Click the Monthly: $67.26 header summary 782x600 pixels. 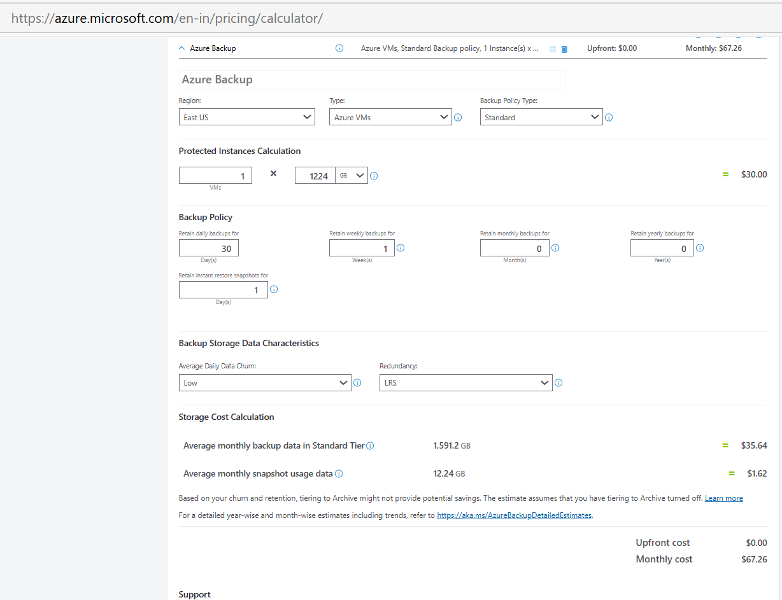(714, 48)
